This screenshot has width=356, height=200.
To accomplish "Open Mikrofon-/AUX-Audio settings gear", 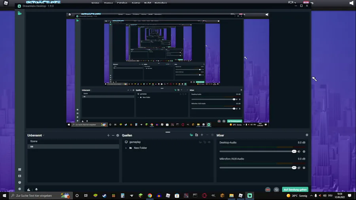I will [x=304, y=168].
